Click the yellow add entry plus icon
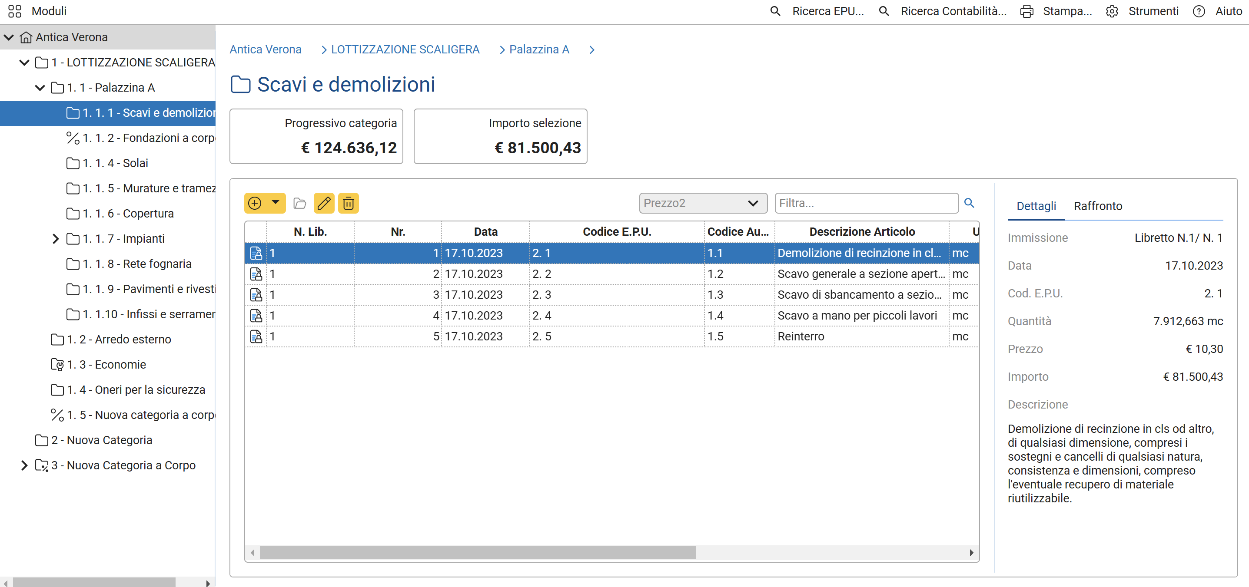The image size is (1249, 587). pos(255,203)
